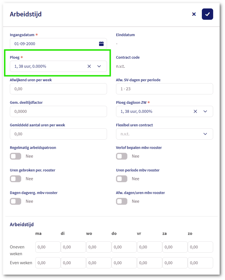Screen dimensions: 225x280
Task: Enable Verlof bepalen mbv rooster
Action: pos(122,156)
